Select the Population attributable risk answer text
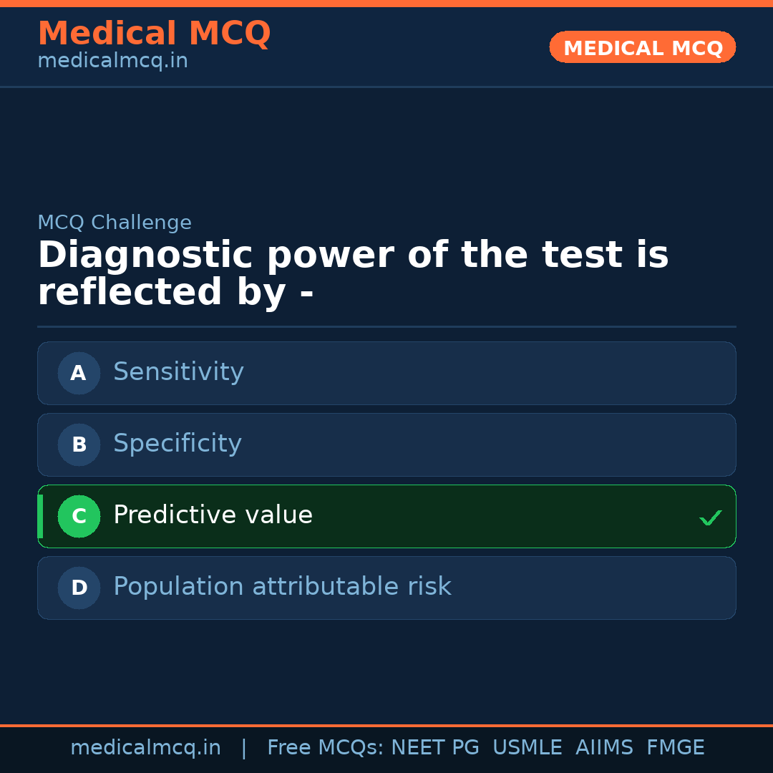Image resolution: width=773 pixels, height=773 pixels. [x=282, y=587]
